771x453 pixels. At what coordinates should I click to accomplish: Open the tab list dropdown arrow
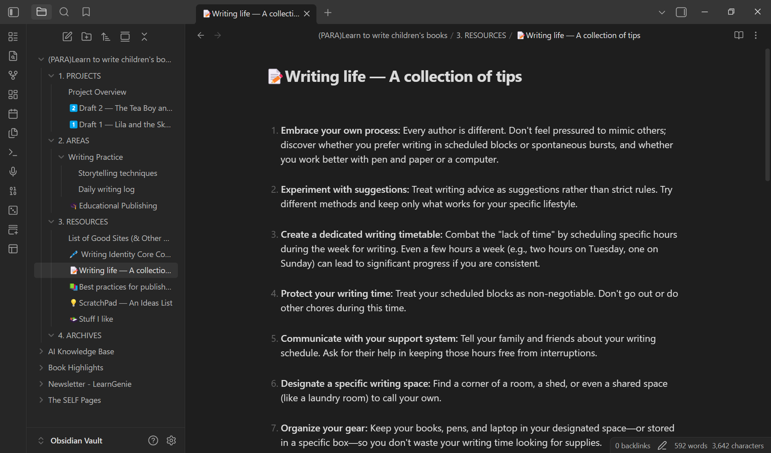(662, 13)
